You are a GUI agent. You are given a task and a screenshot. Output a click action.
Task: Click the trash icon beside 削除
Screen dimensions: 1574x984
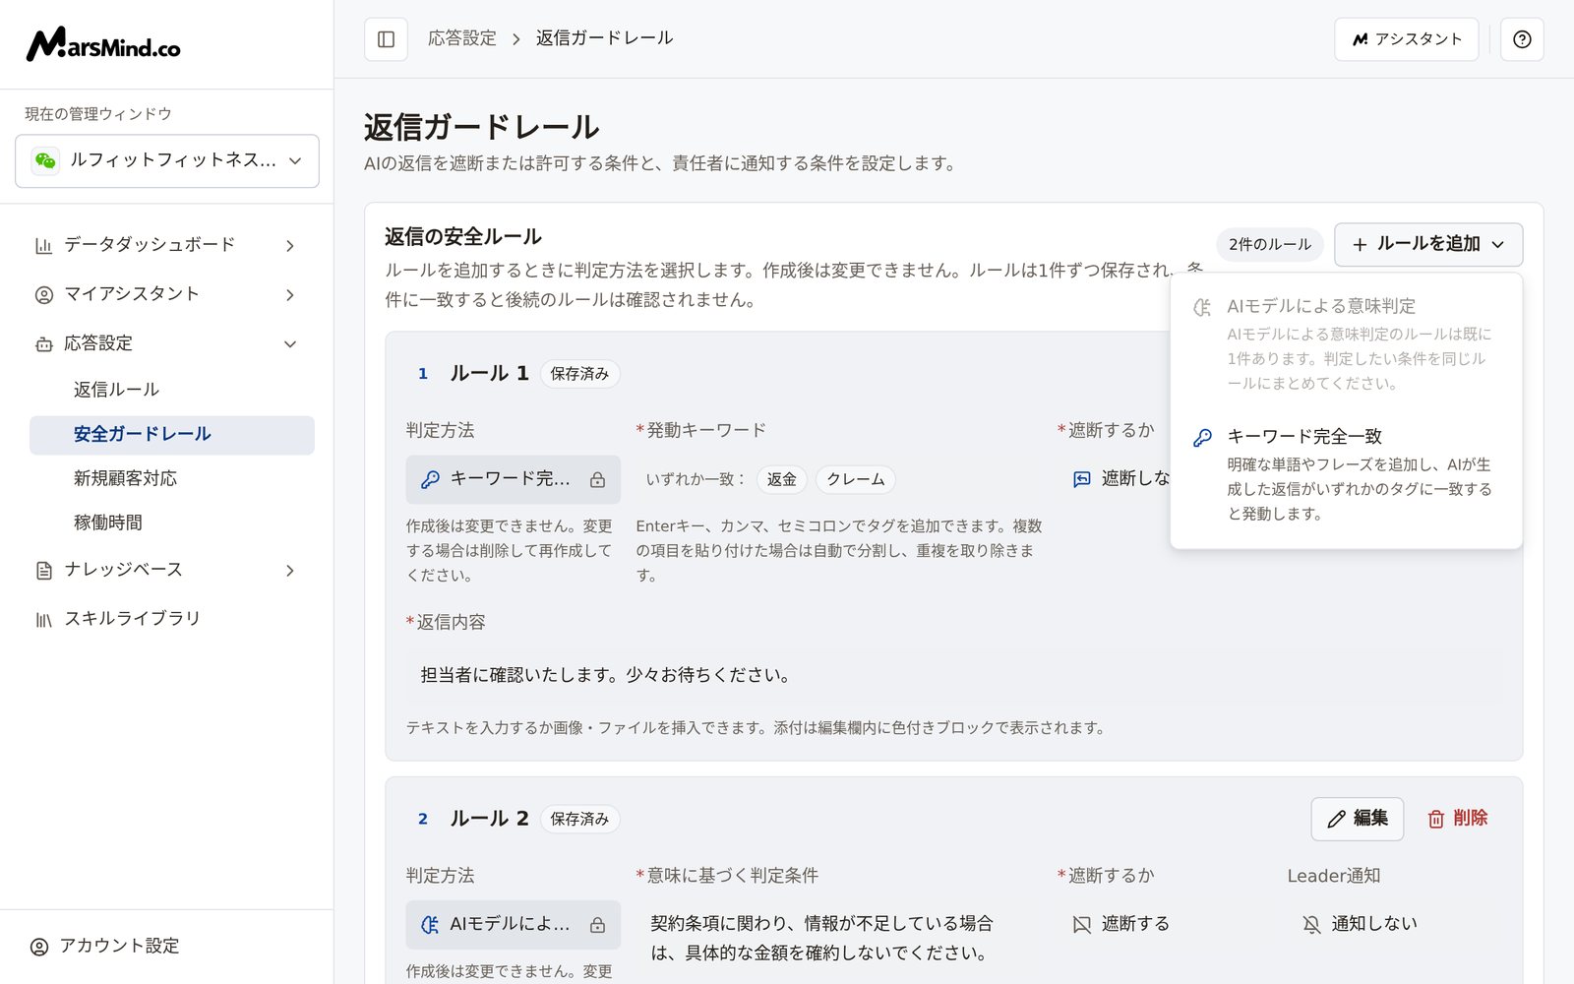[x=1436, y=819]
